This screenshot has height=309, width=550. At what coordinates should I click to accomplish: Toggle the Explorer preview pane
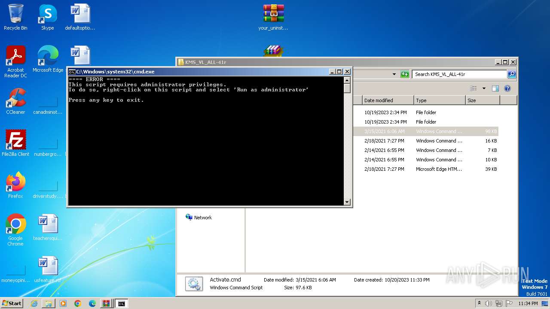tap(495, 88)
